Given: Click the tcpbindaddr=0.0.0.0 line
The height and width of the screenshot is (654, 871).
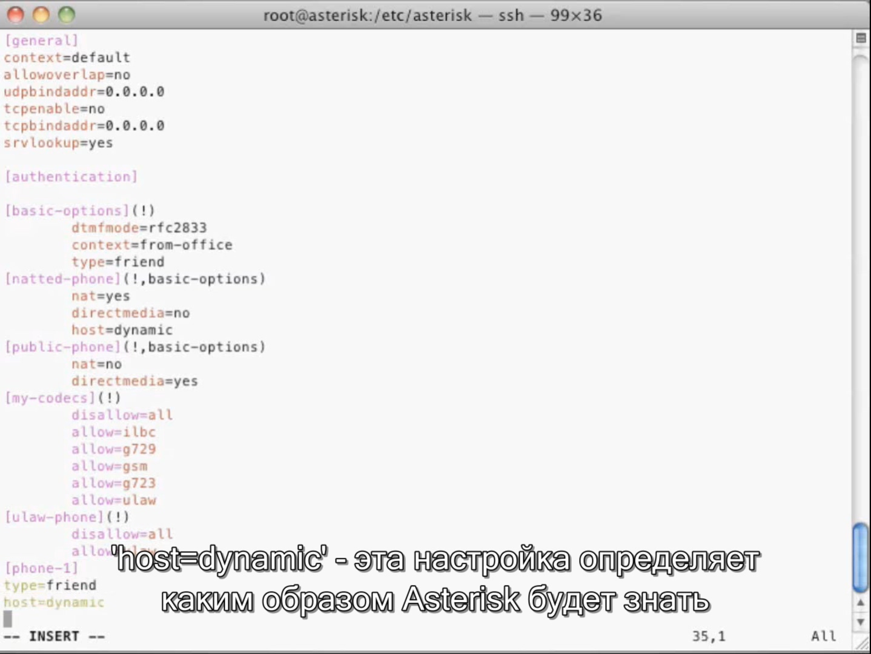Looking at the screenshot, I should tap(84, 126).
